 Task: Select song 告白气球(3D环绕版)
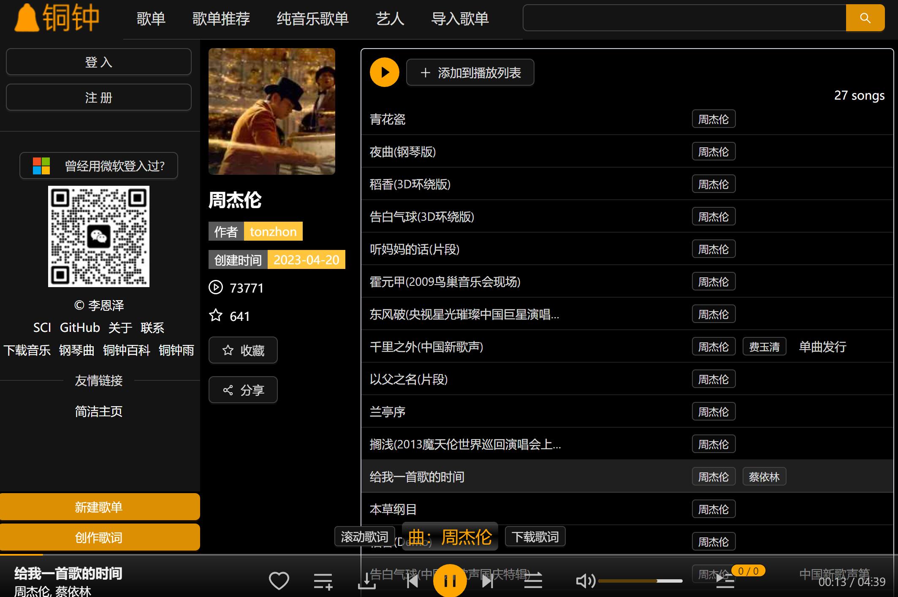pos(422,217)
